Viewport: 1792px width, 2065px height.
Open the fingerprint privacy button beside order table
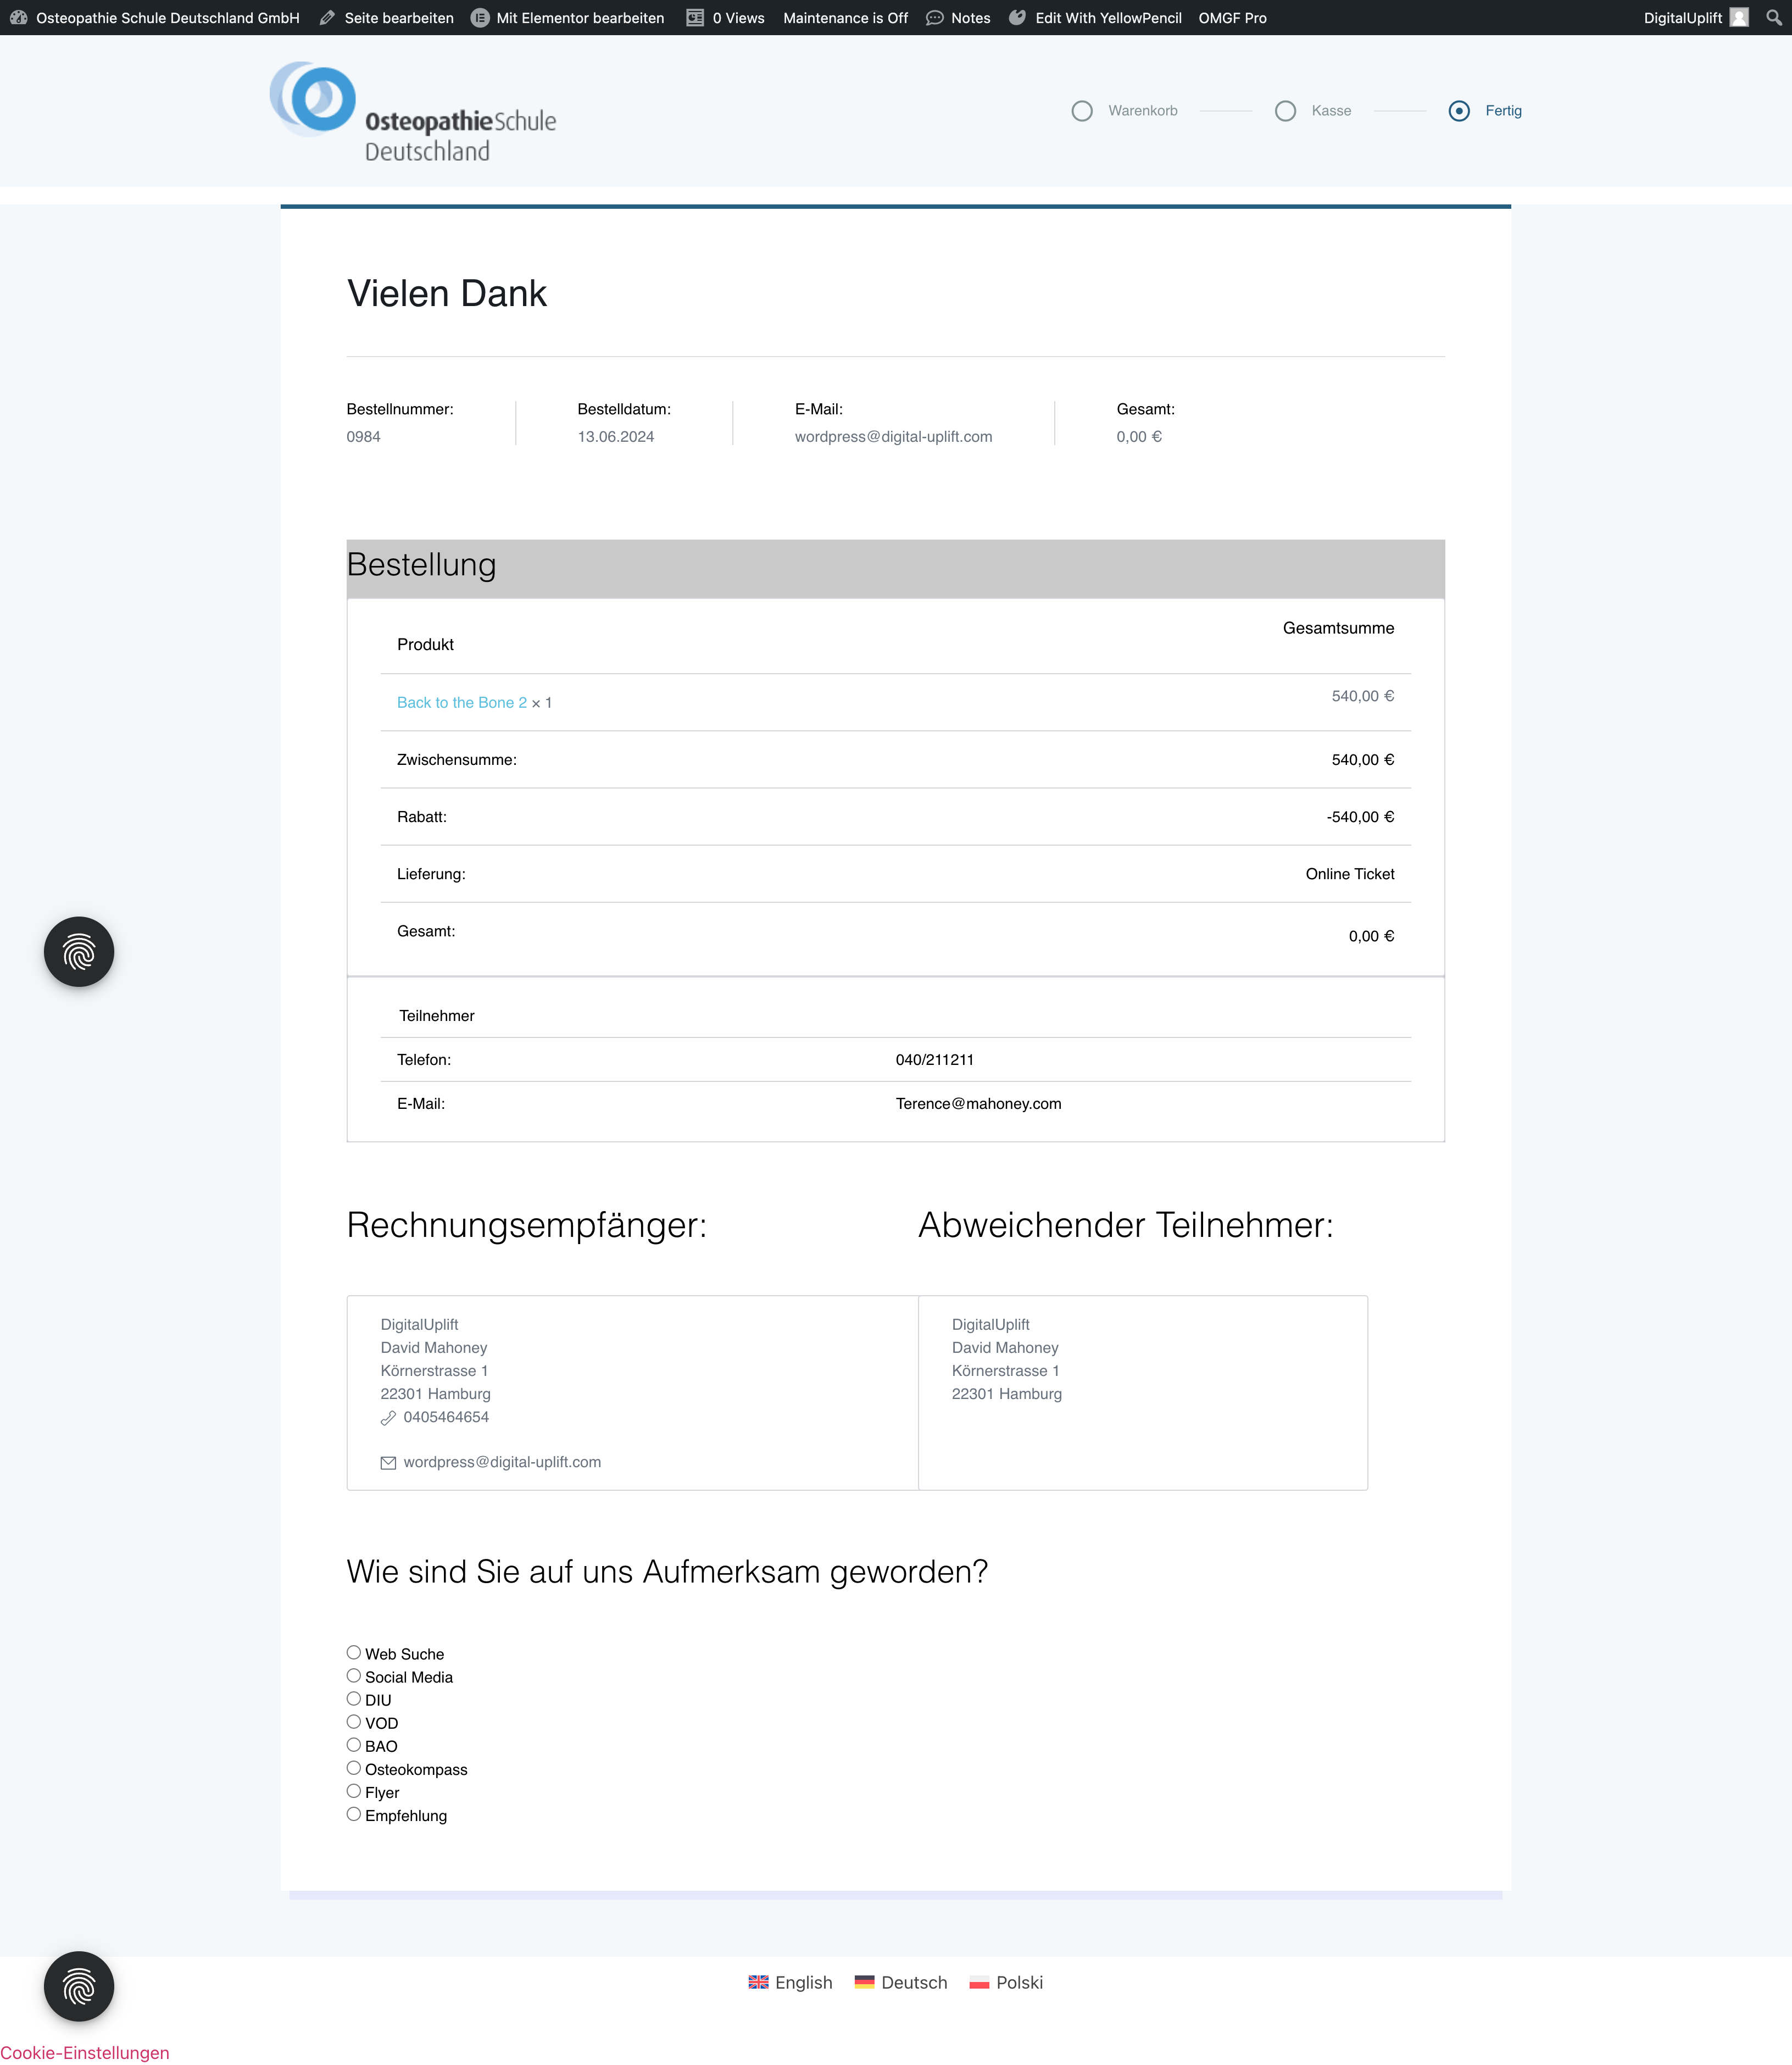tap(79, 951)
